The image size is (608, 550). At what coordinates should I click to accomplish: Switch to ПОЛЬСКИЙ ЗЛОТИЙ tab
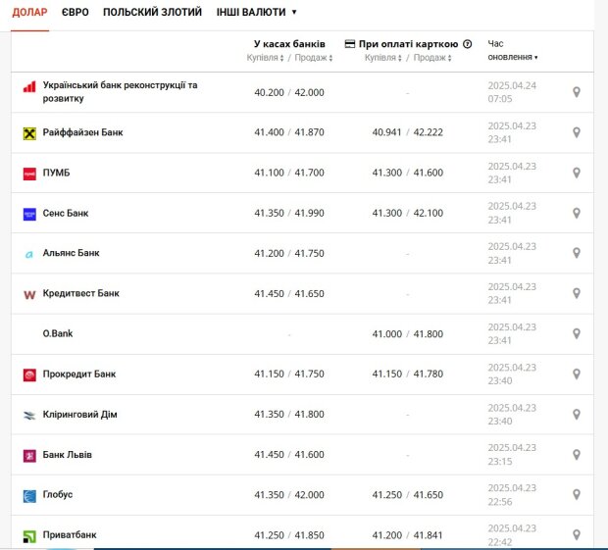152,12
